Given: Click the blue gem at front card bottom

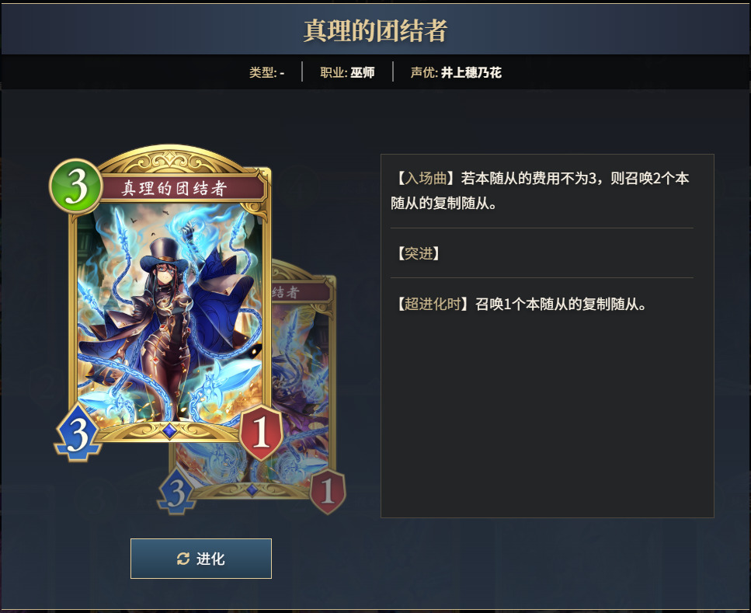Looking at the screenshot, I should [169, 430].
